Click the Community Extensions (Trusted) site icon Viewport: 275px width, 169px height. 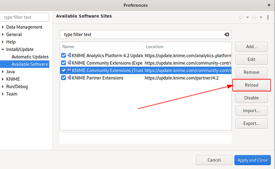[x=69, y=70]
